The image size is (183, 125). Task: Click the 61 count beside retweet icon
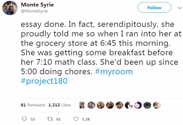coord(58,119)
